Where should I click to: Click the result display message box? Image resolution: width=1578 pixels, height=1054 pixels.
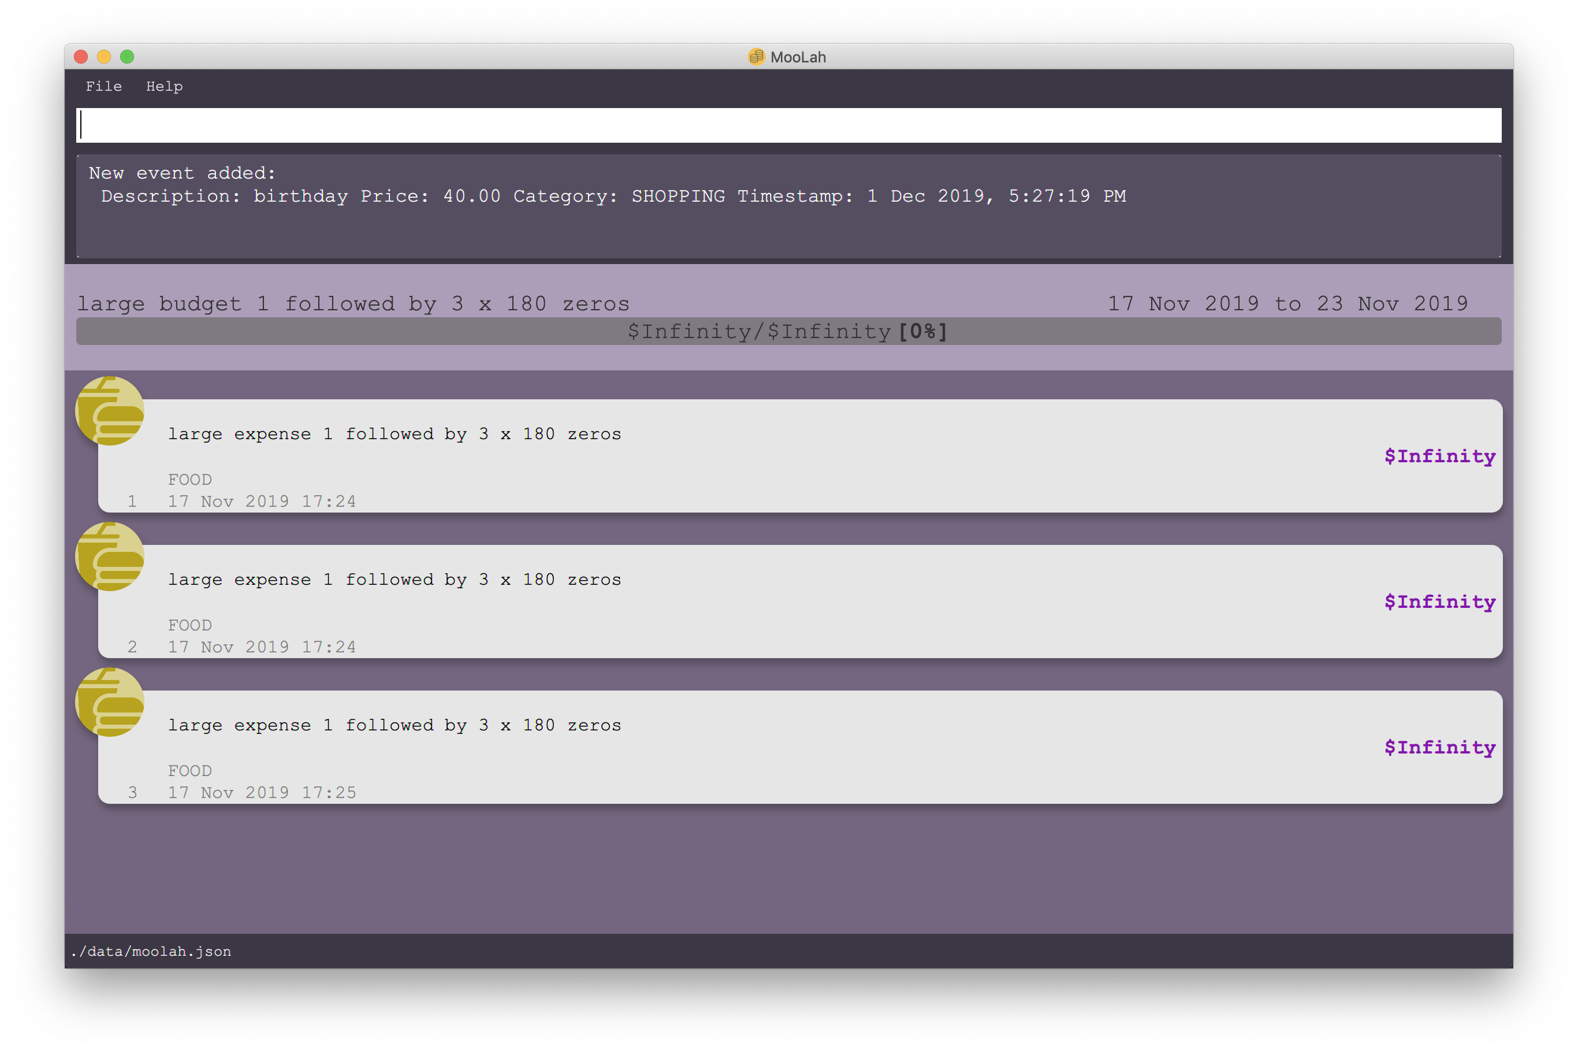[788, 206]
